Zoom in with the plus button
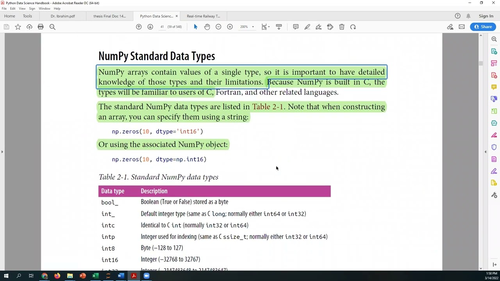The image size is (500, 281). click(230, 27)
